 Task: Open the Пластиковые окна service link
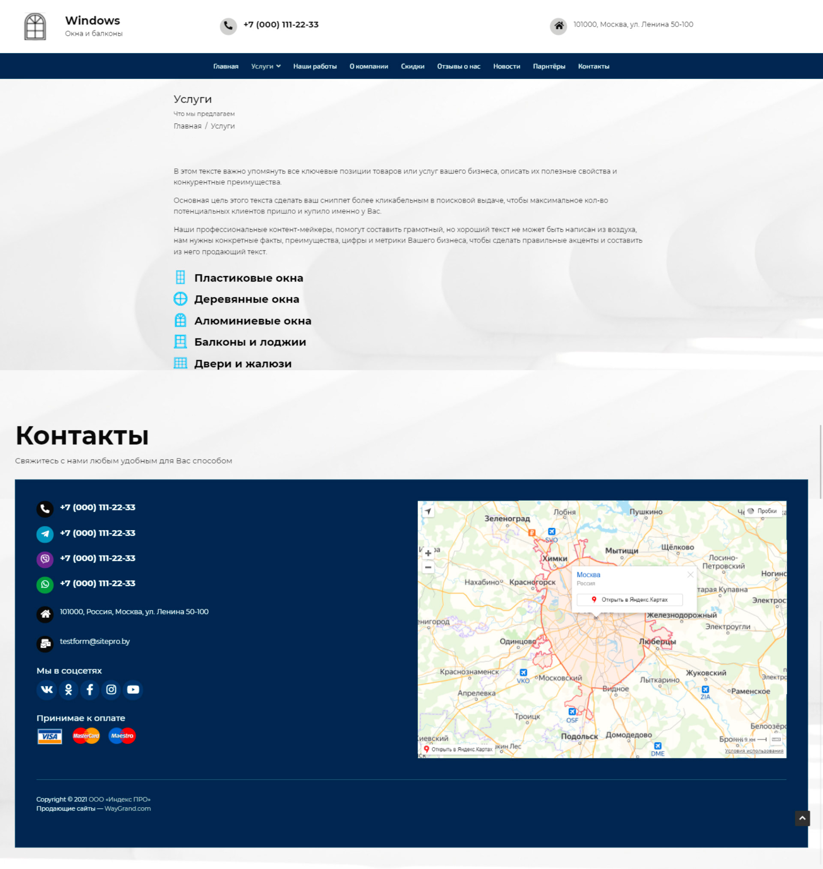[x=248, y=278]
